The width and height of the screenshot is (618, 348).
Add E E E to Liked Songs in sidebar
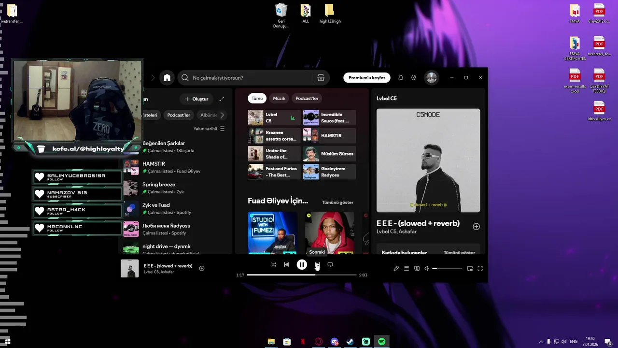tap(476, 226)
